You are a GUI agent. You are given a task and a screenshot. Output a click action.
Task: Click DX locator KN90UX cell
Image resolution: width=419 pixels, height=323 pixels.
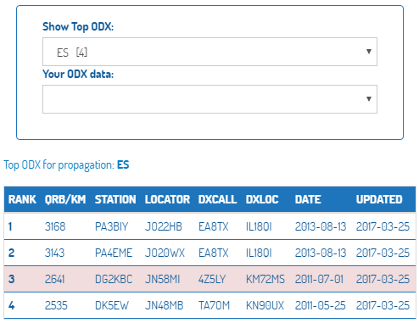[x=265, y=305]
